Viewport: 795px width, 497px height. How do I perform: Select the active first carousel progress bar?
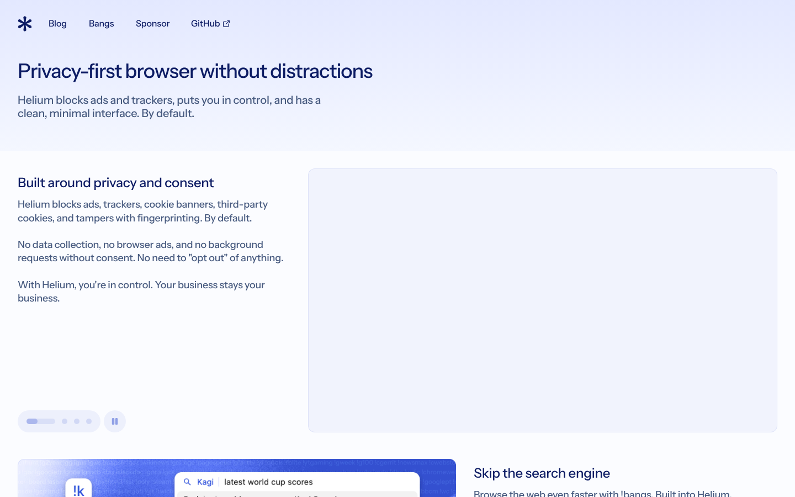[41, 421]
